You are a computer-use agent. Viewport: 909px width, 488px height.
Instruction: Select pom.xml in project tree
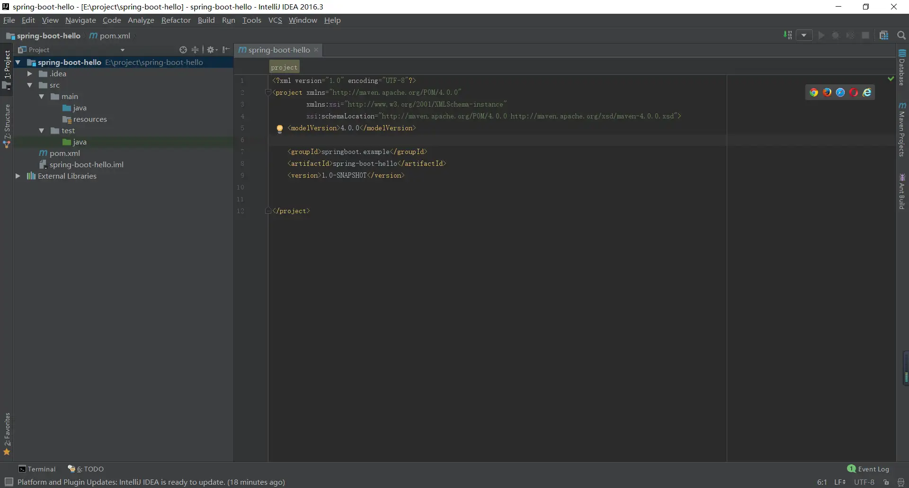[x=64, y=154]
